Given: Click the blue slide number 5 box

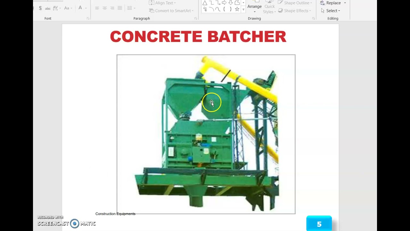Looking at the screenshot, I should tap(319, 224).
